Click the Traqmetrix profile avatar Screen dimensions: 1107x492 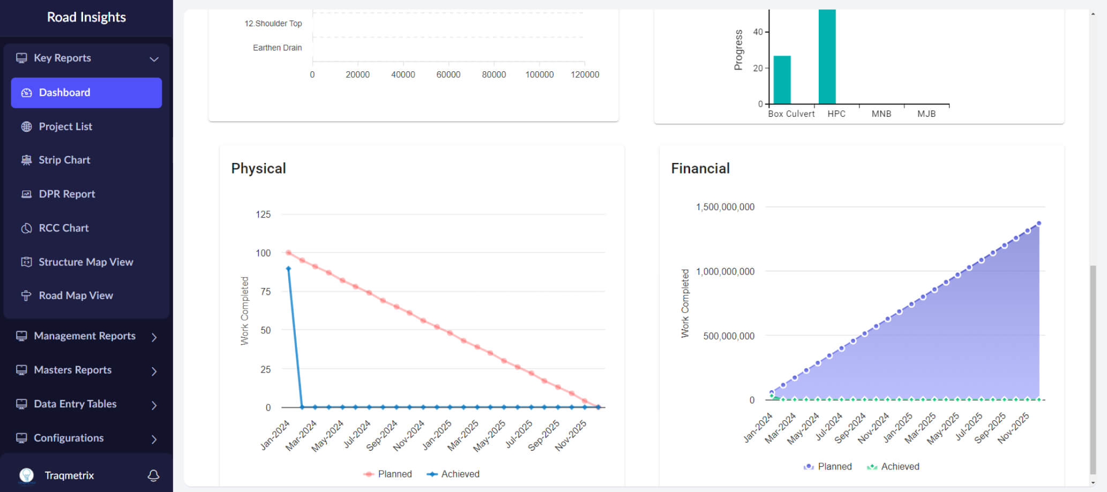coord(26,475)
